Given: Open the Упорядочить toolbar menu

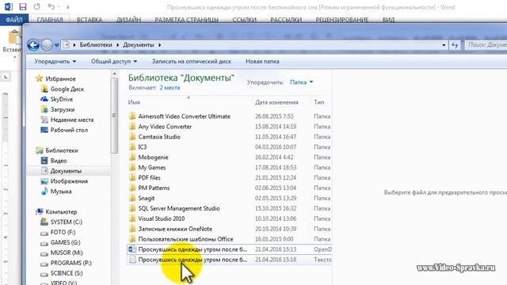Looking at the screenshot, I should (55, 61).
